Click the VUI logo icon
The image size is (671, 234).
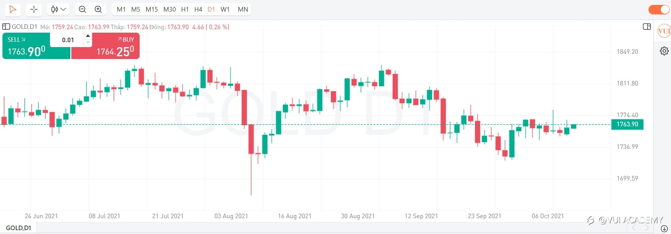tap(664, 31)
